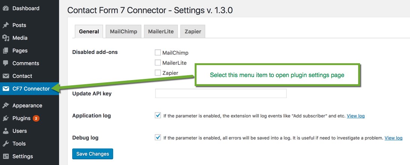Open View log link for Application log
410x165 pixels.
tap(356, 116)
